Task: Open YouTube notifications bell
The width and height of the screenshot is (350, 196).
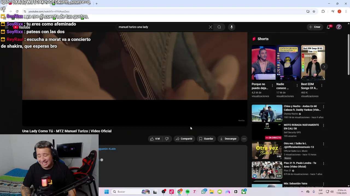Action: 329,27
